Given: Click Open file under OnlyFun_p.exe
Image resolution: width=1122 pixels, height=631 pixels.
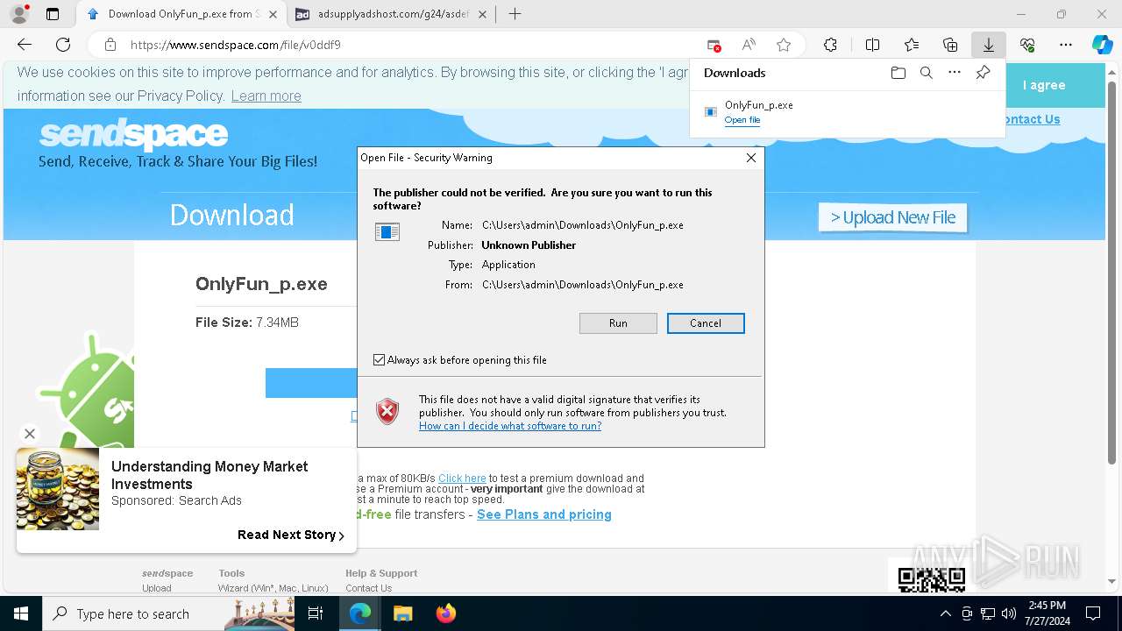Looking at the screenshot, I should click(x=742, y=120).
